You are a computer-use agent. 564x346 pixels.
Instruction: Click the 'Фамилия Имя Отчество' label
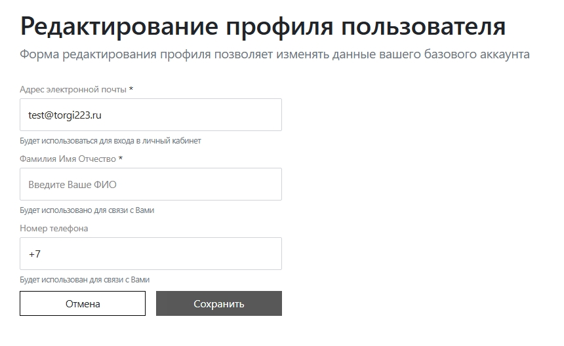(x=68, y=159)
